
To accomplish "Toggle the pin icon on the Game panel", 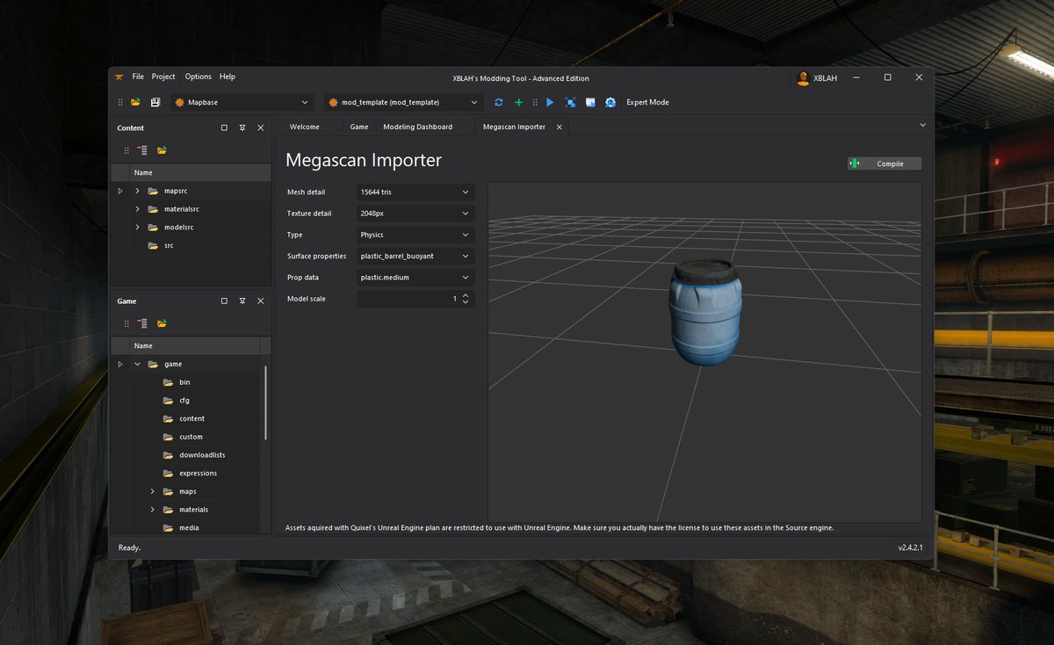I will 242,301.
